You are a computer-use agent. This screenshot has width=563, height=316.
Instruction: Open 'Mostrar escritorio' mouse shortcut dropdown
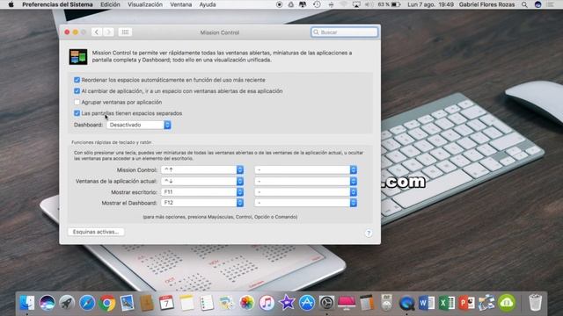click(x=305, y=192)
